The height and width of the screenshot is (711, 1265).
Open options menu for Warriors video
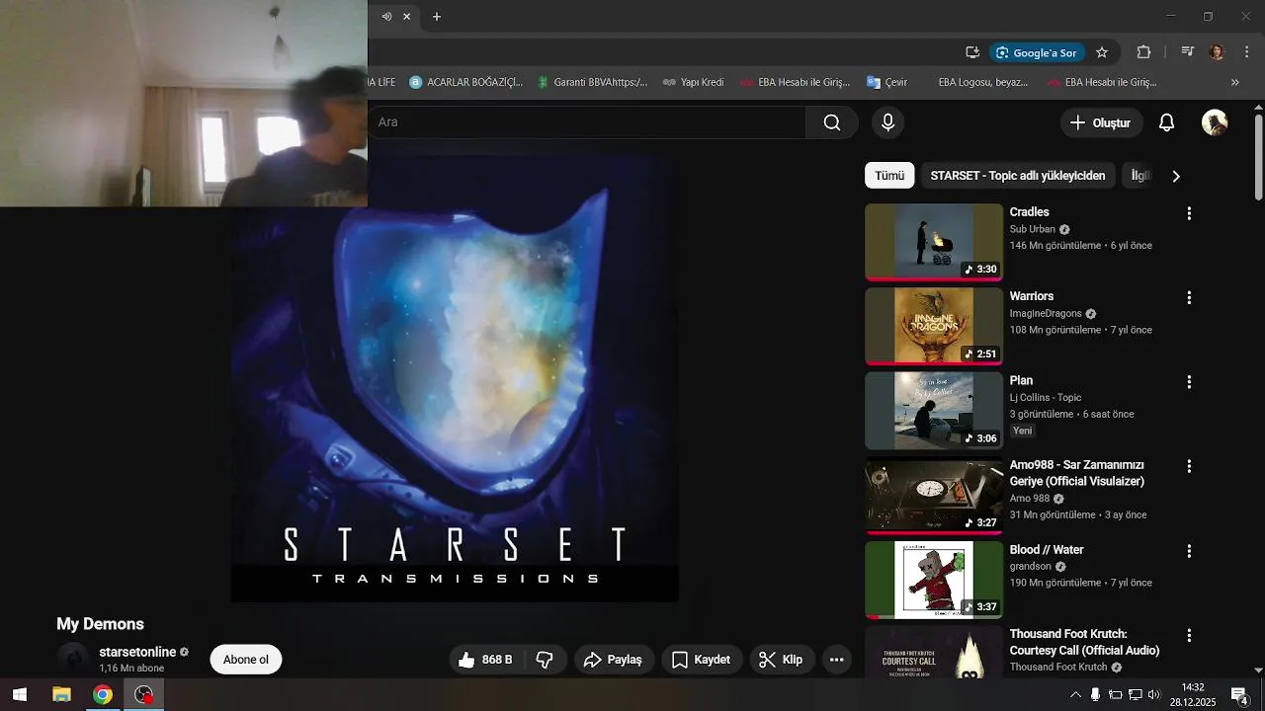[x=1189, y=297]
